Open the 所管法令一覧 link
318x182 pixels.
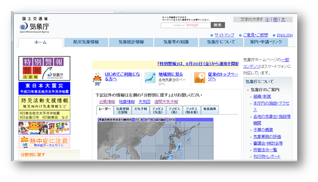(x=265, y=150)
